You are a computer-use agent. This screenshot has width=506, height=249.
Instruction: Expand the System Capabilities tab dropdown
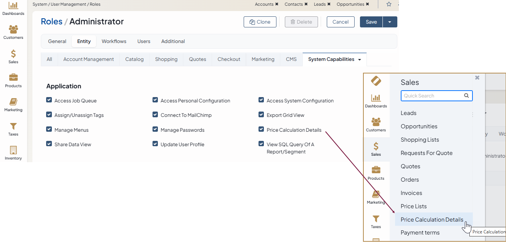coord(360,60)
